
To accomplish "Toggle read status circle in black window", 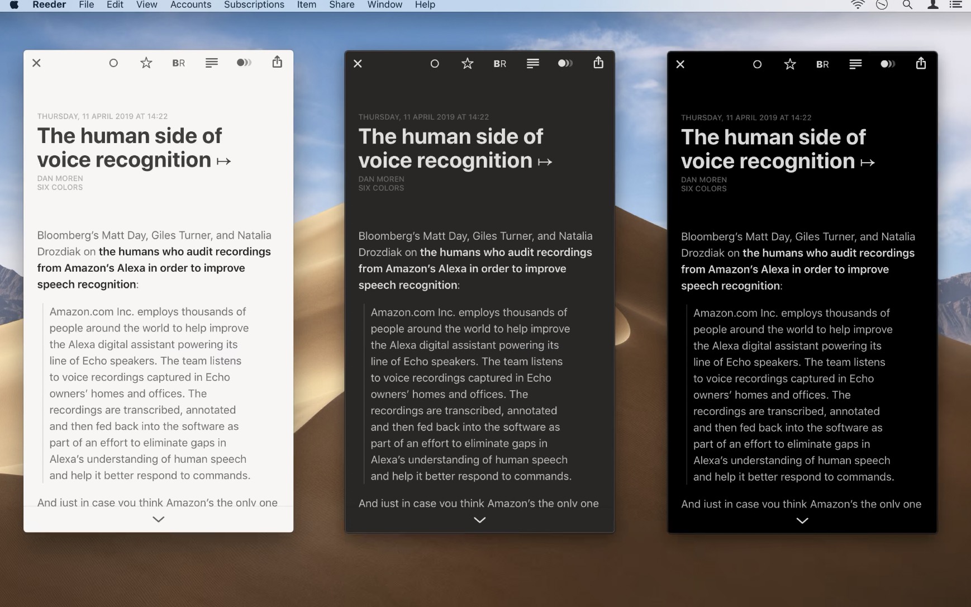I will (x=758, y=64).
